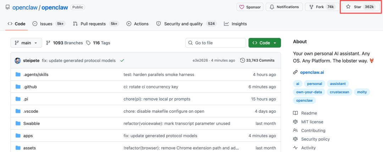Click the green commit status checkmark
This screenshot has width=383, height=152.
tap(122, 60)
